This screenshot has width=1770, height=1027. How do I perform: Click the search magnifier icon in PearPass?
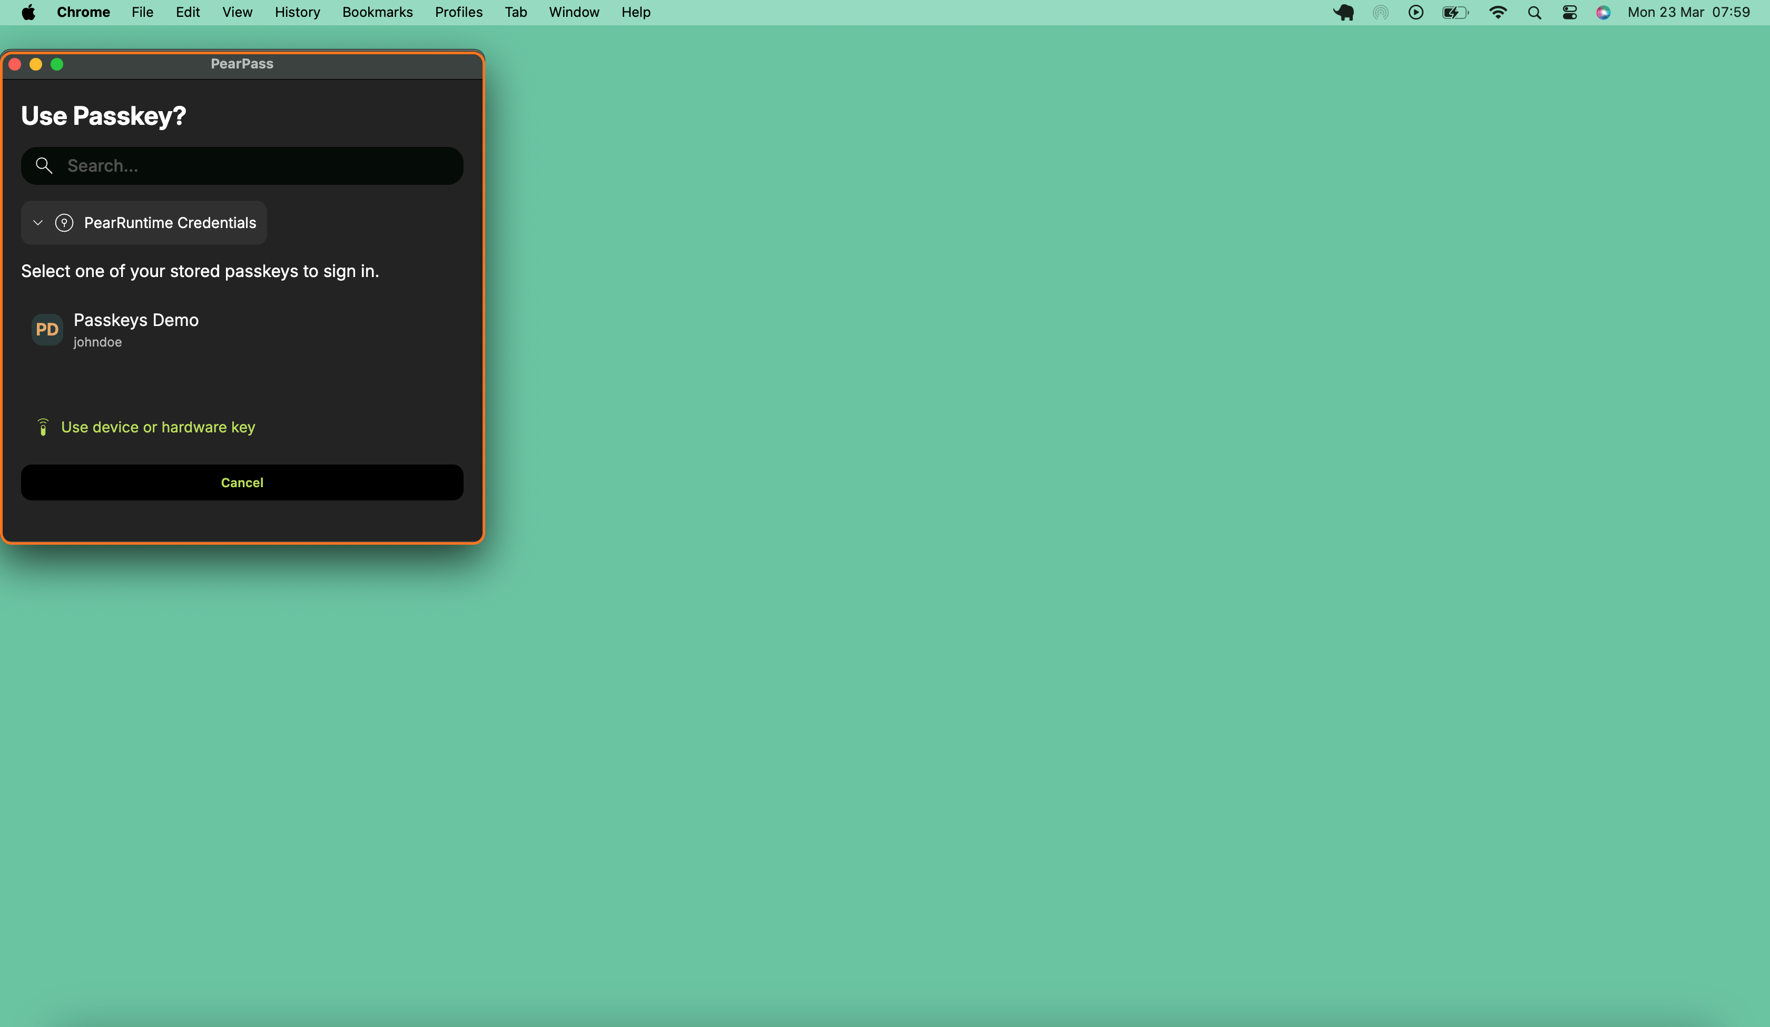(44, 165)
